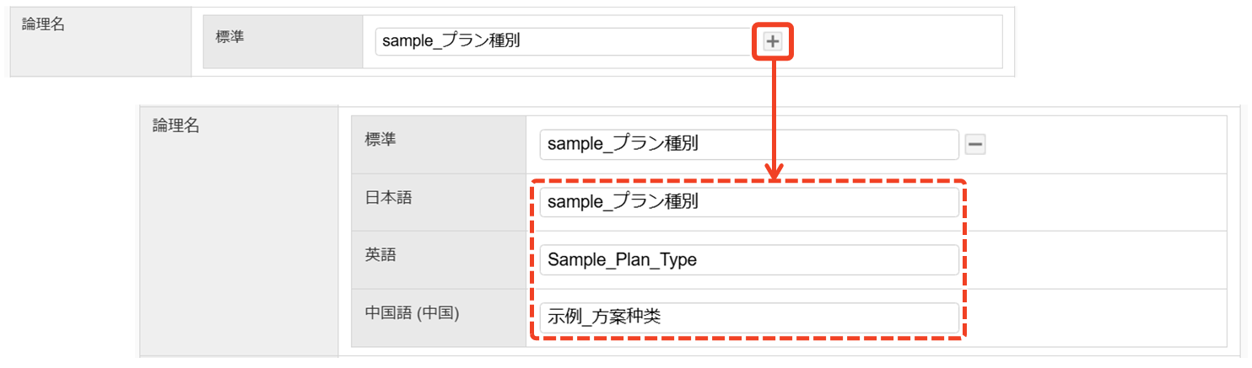Click the 中国語 field containing 示例_方案种类
The height and width of the screenshot is (368, 1252).
pyautogui.click(x=748, y=317)
